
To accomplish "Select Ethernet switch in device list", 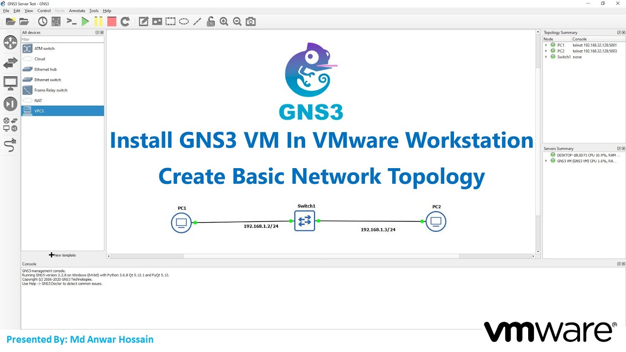I will point(63,80).
